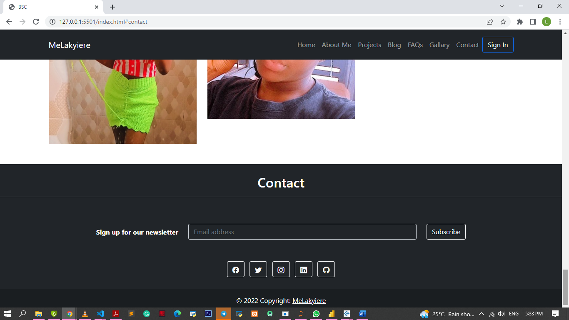Open the browser Extensions puzzle icon
The image size is (569, 320).
(x=519, y=22)
